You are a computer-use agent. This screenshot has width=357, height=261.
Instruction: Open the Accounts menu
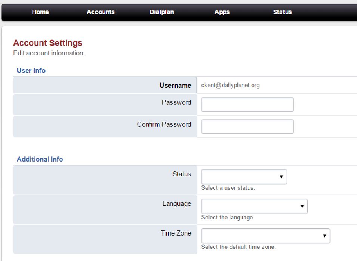(x=101, y=12)
